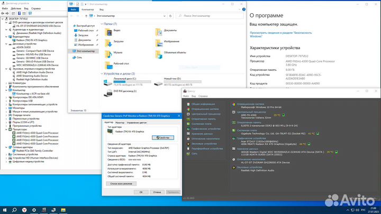Collapse the Устройства и диски (3) group
The image size is (381, 214).
(x=102, y=73)
